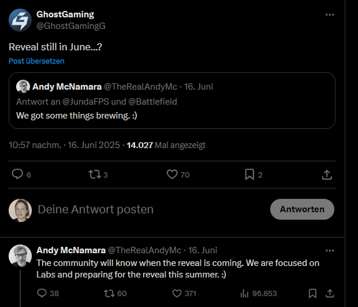Focus the 'Deine Antwort posten' reply field

pos(151,209)
